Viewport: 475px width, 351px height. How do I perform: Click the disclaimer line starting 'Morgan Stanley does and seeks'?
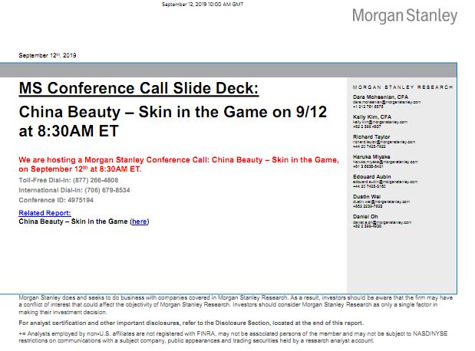(236, 298)
